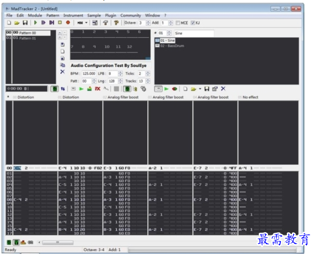Open the ? help menu
This screenshot has height=254, width=314.
(x=165, y=15)
